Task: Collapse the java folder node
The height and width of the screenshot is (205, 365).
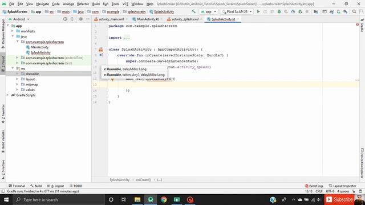Action: coord(13,36)
